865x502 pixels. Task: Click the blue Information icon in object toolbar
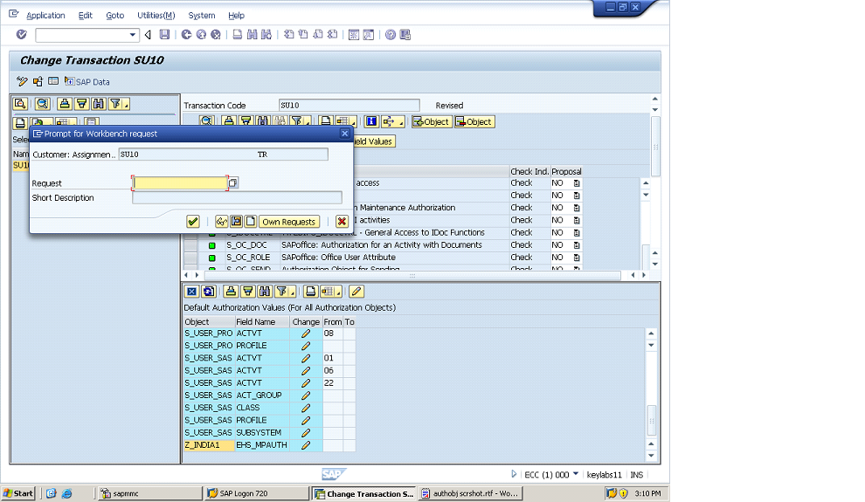click(371, 121)
